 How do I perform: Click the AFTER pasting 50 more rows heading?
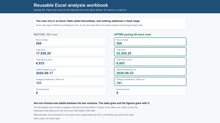[132, 34]
